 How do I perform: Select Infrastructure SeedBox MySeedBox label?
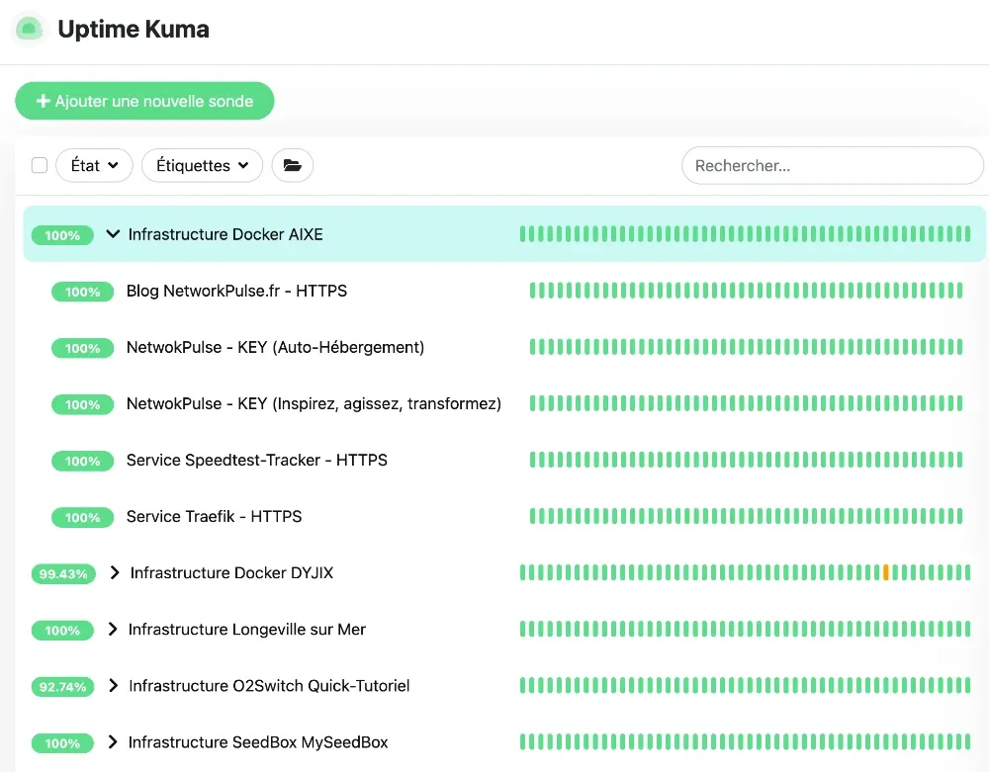tap(258, 741)
